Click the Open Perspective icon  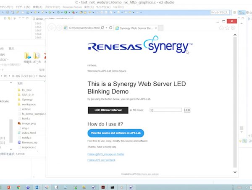coord(235,13)
